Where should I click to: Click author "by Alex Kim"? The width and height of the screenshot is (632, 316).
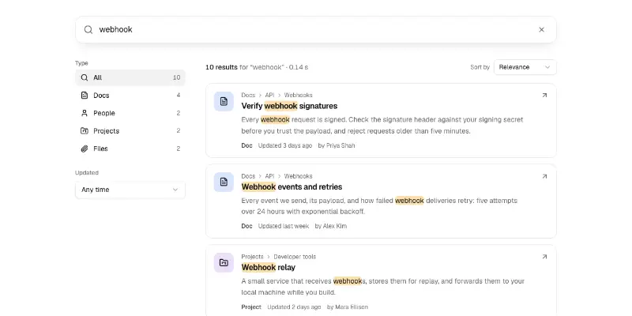(x=331, y=226)
